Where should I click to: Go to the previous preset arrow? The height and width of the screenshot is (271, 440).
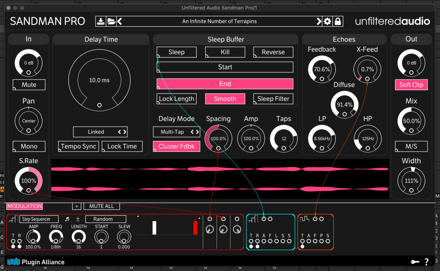(120, 21)
